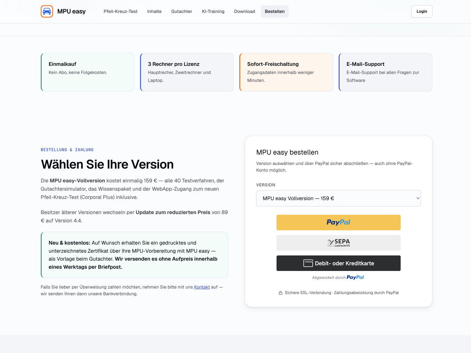471x353 pixels.
Task: Click the padlock SSL icon
Action: [280, 293]
